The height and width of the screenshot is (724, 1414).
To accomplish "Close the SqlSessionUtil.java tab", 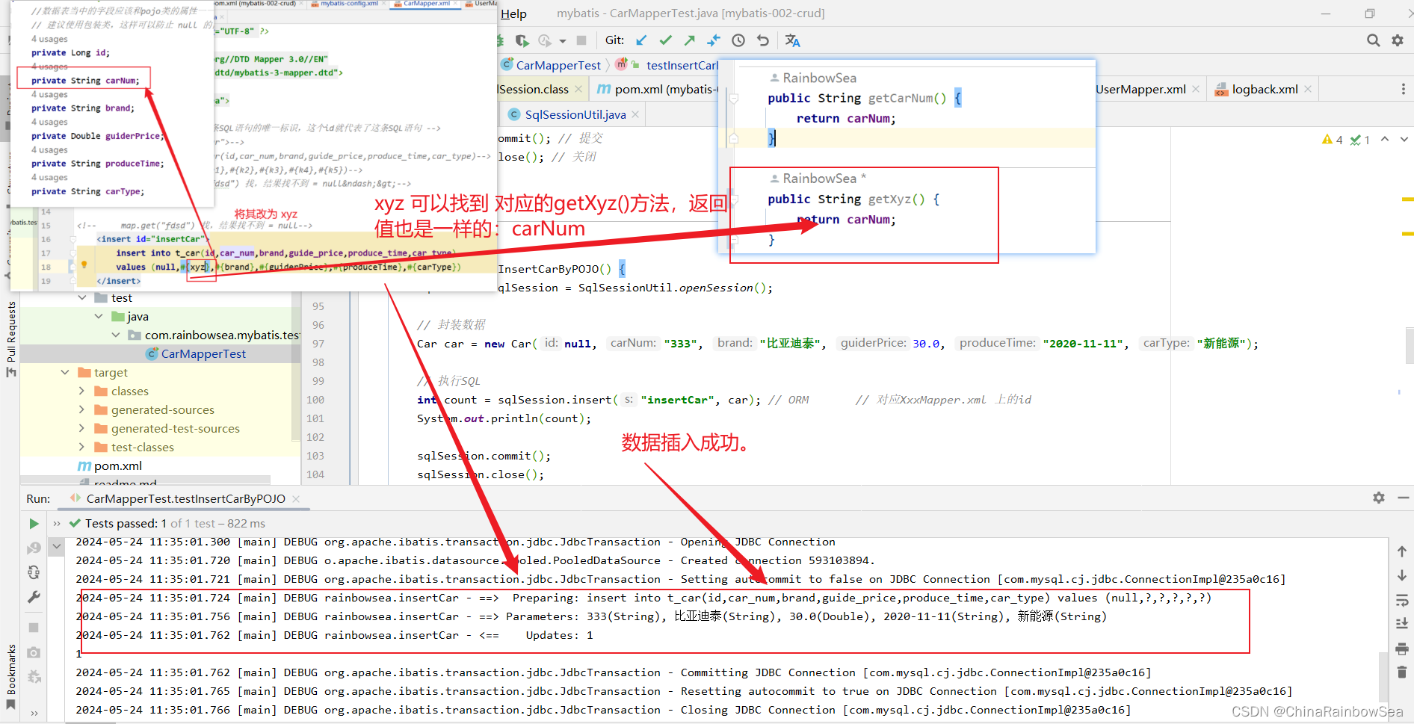I will coord(635,114).
